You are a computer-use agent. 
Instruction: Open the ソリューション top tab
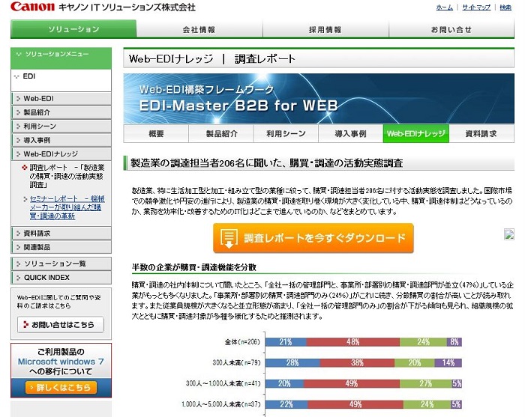73,29
